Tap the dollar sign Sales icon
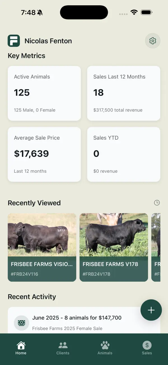 click(147, 345)
